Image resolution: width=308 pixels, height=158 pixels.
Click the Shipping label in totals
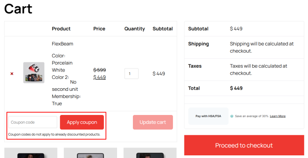pyautogui.click(x=198, y=44)
